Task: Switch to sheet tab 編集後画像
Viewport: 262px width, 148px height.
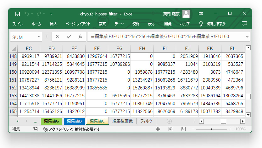Action: pyautogui.click(x=122, y=121)
